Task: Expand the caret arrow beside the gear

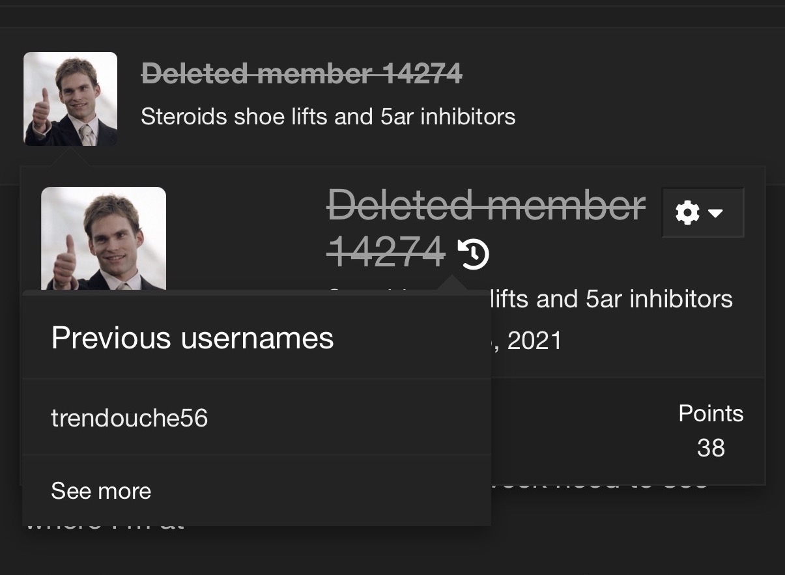Action: tap(716, 213)
